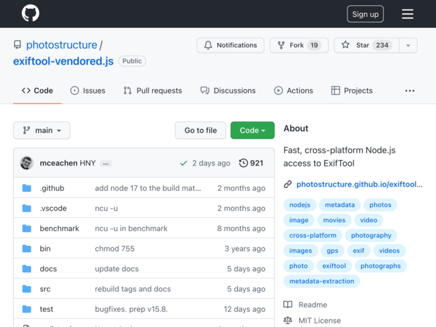Open the Projects tab

(352, 91)
